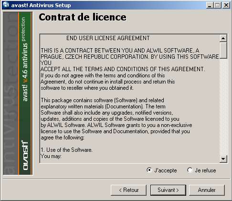This screenshot has width=232, height=201.
Task: Click the line starting 'by ALWIL Software.'
Action: tap(116, 125)
